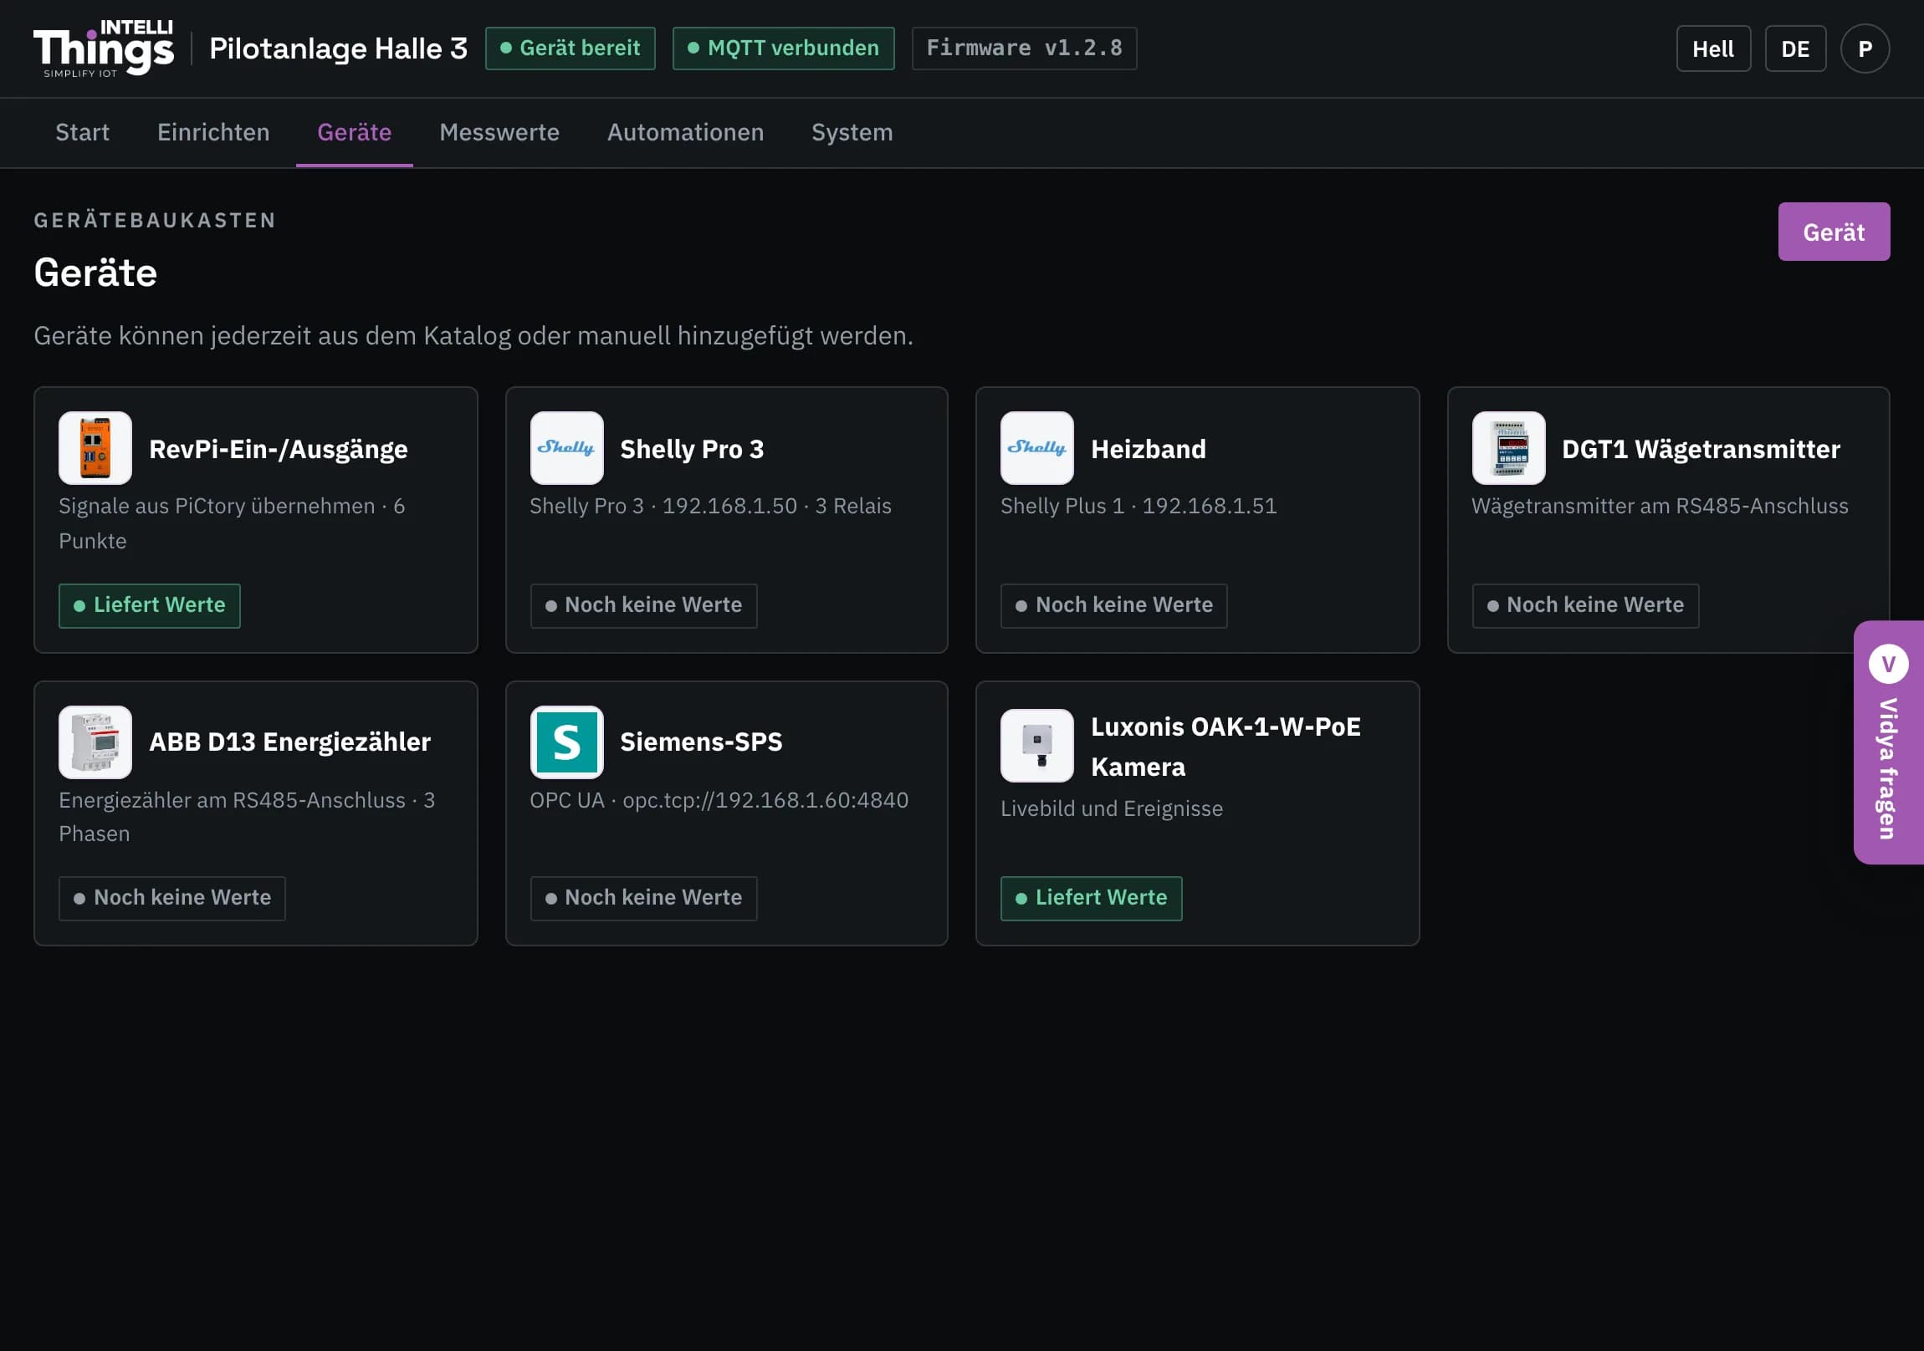Open the Siemens-SPS card title
This screenshot has width=1924, height=1351.
click(x=701, y=742)
